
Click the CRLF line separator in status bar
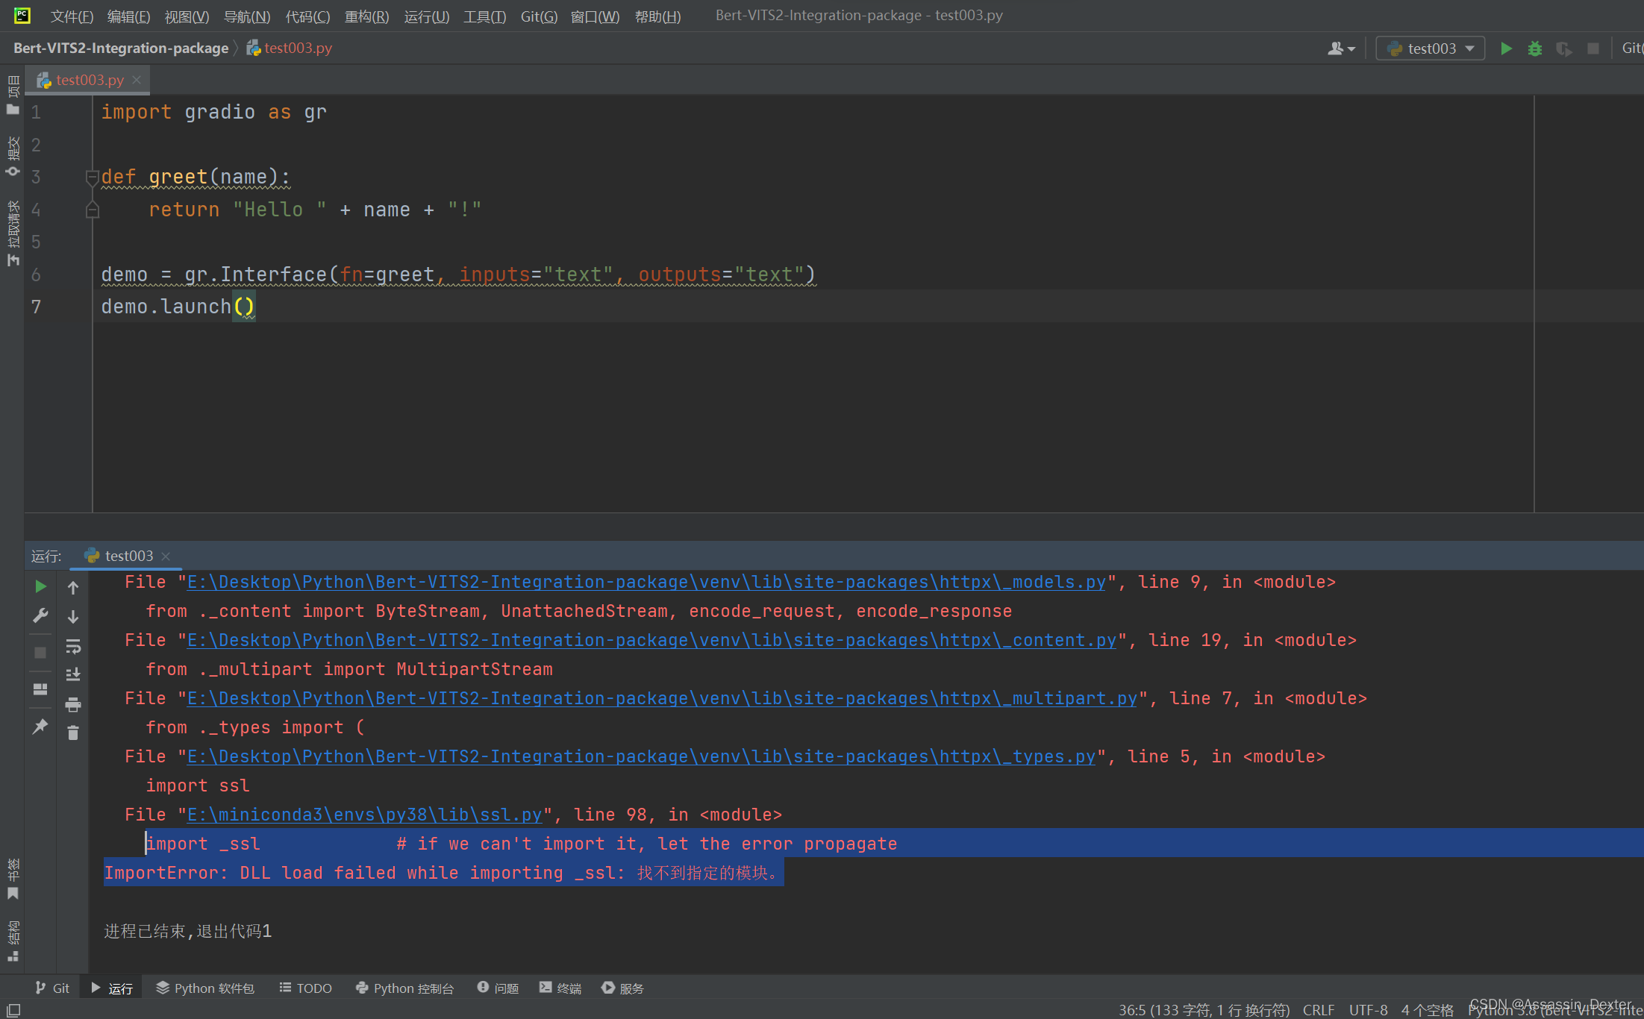[1318, 1009]
